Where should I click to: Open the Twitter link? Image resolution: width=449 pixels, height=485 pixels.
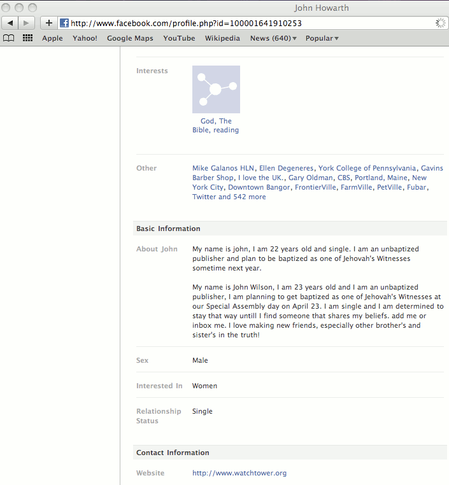[204, 197]
